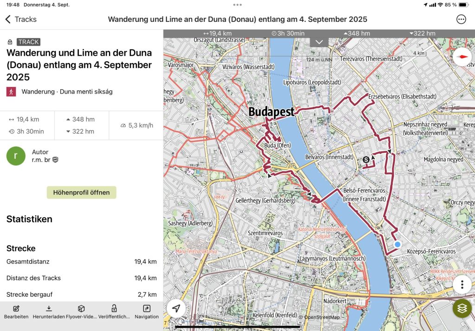Viewport: 475px width, 331px height.
Task: Tap the red compass icon on map
Action: click(x=462, y=57)
